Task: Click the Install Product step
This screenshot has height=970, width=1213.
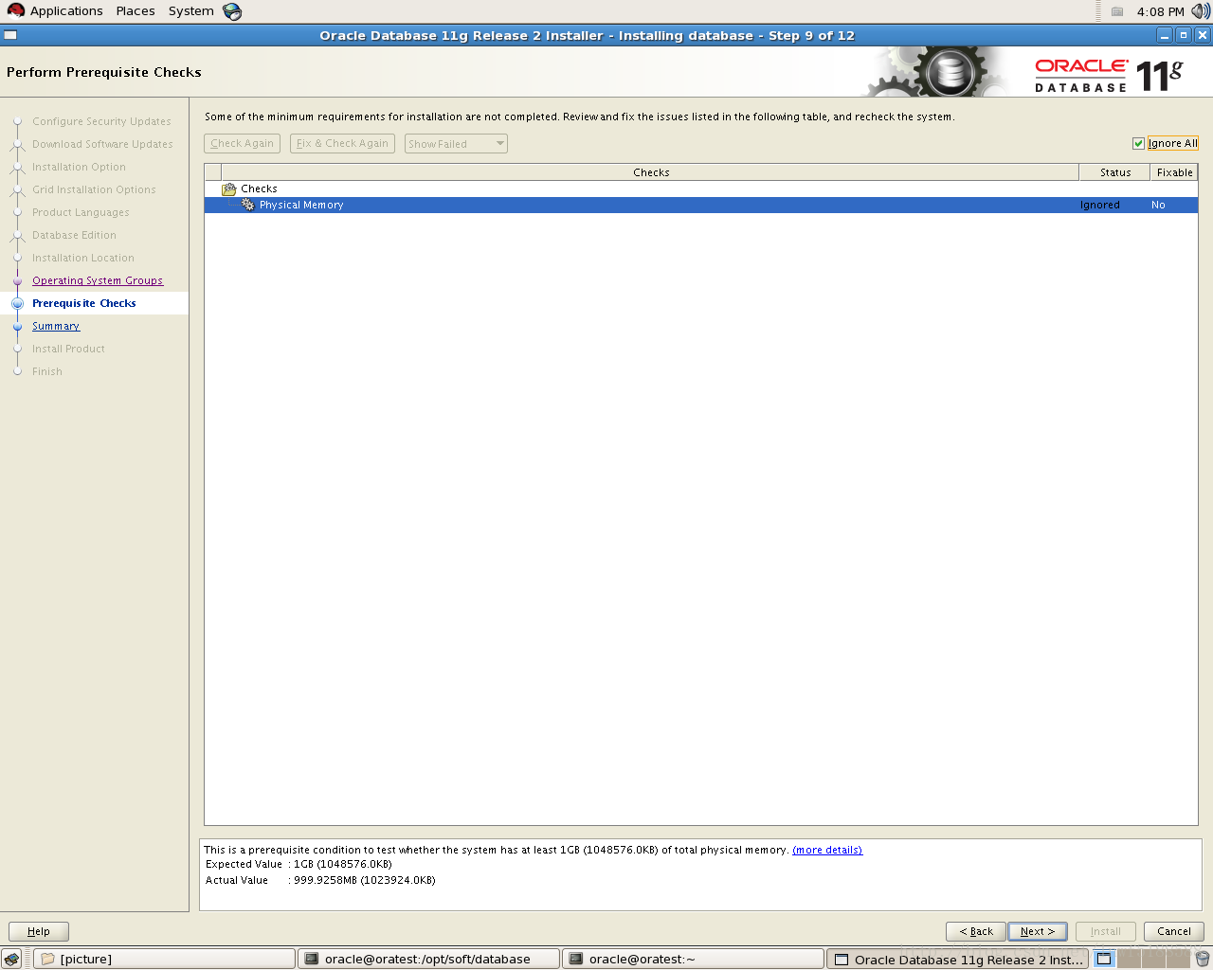Action: 68,349
